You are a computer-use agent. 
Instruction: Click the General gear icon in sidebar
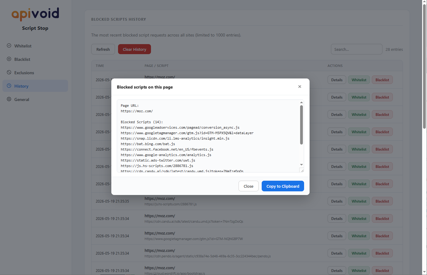click(x=9, y=99)
